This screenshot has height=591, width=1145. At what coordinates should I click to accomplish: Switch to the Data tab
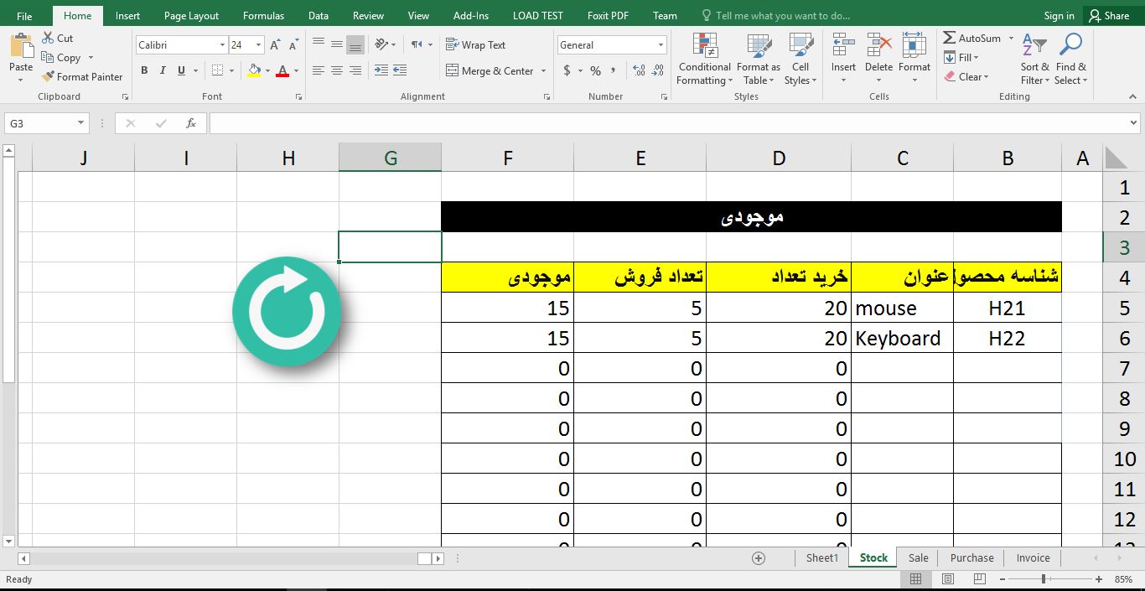pos(319,16)
